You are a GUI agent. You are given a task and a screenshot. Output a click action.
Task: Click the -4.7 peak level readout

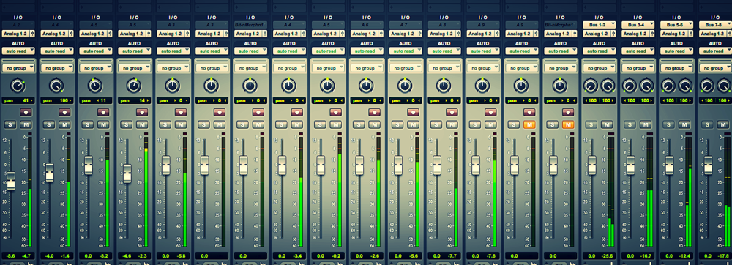pos(26,255)
